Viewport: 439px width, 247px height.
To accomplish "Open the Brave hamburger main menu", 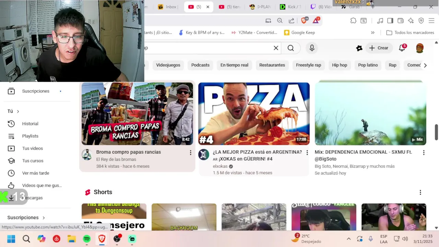I will [431, 21].
